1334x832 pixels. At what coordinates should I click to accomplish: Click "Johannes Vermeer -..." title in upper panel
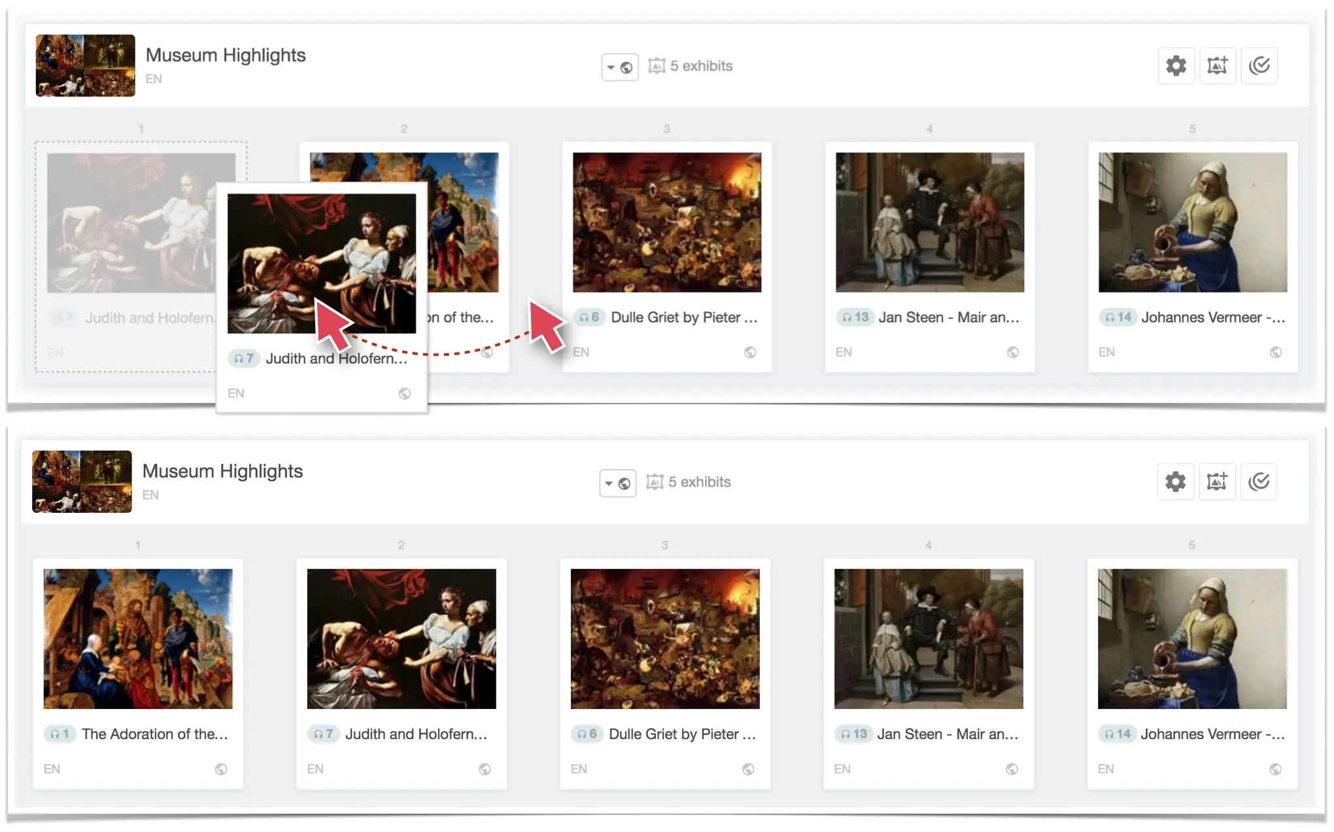tap(1213, 317)
